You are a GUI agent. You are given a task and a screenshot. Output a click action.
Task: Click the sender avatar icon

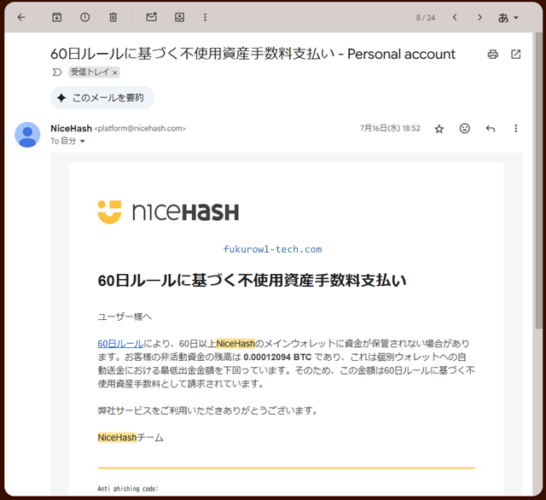pyautogui.click(x=27, y=135)
